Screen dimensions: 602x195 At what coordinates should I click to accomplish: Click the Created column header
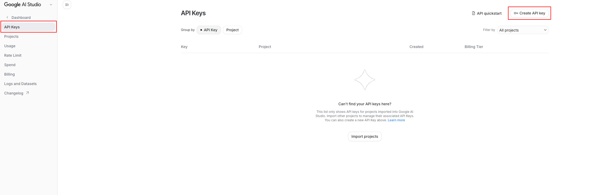tap(416, 47)
